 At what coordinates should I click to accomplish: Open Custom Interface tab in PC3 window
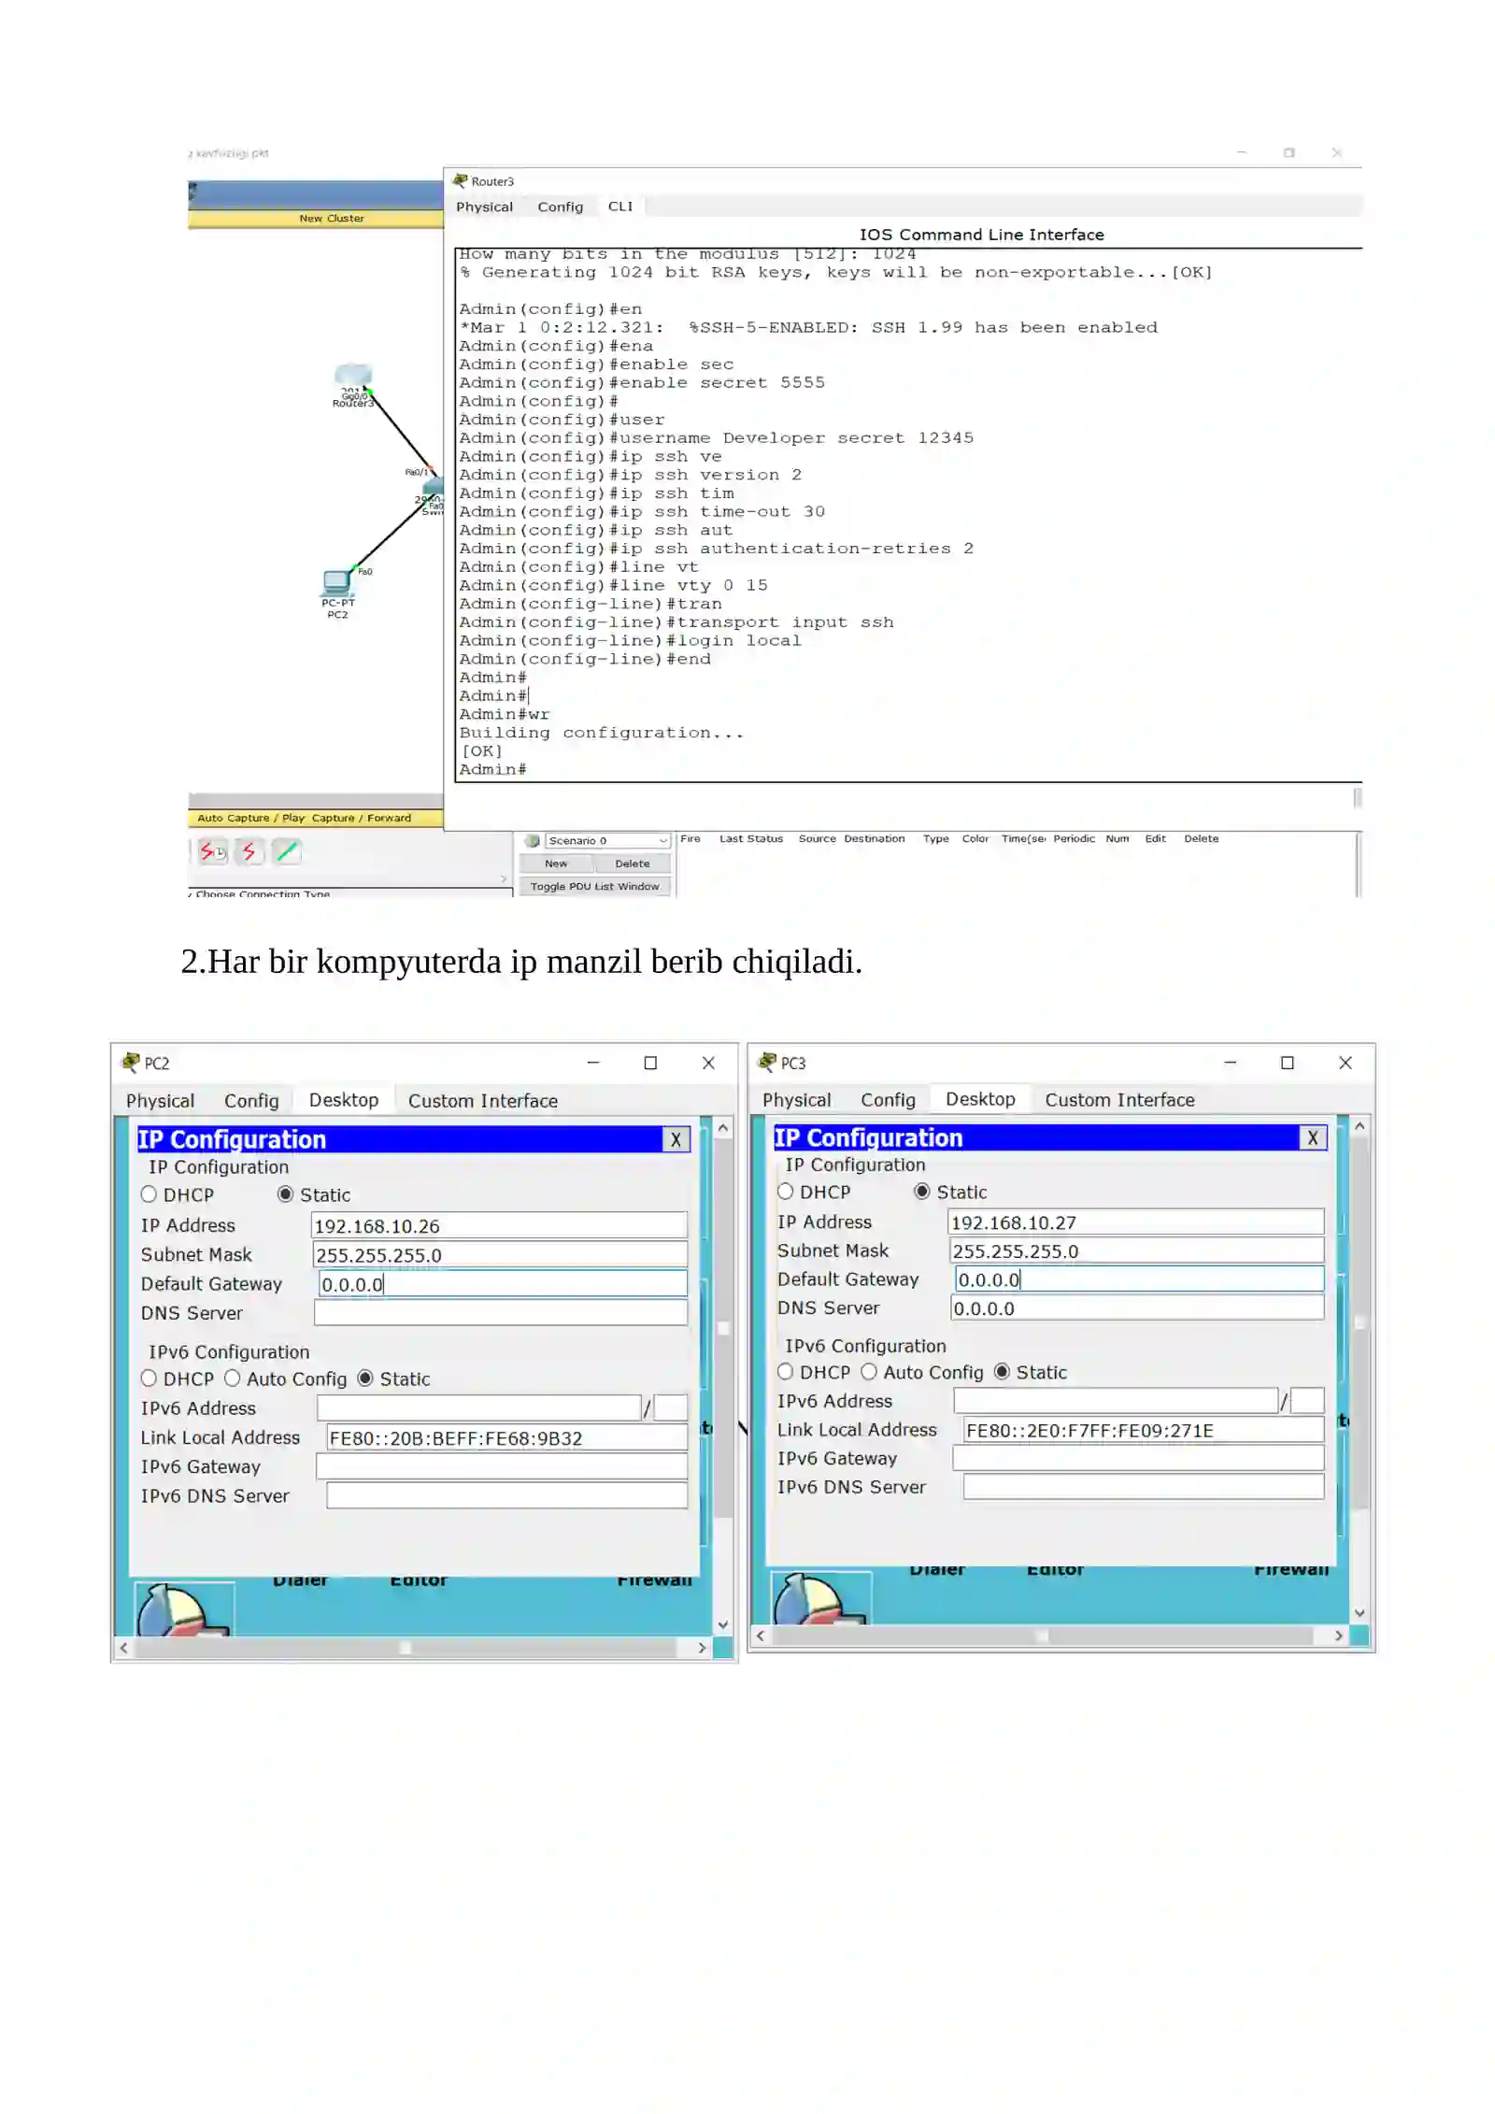tap(1119, 1100)
